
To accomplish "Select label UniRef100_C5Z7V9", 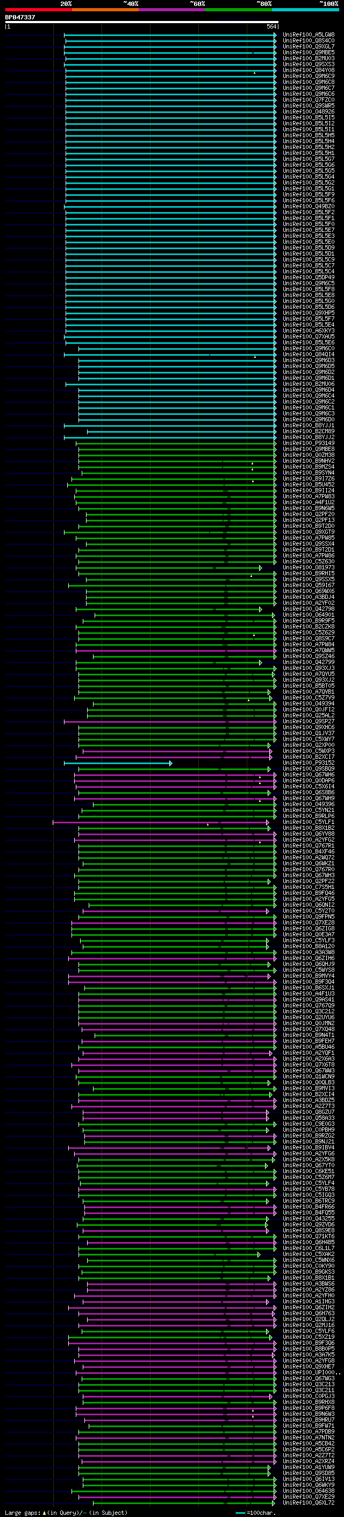I will (309, 697).
